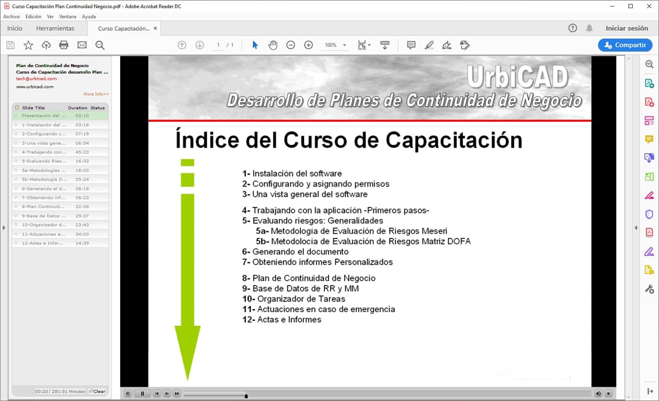Open the More tools wrench icon

[x=649, y=289]
